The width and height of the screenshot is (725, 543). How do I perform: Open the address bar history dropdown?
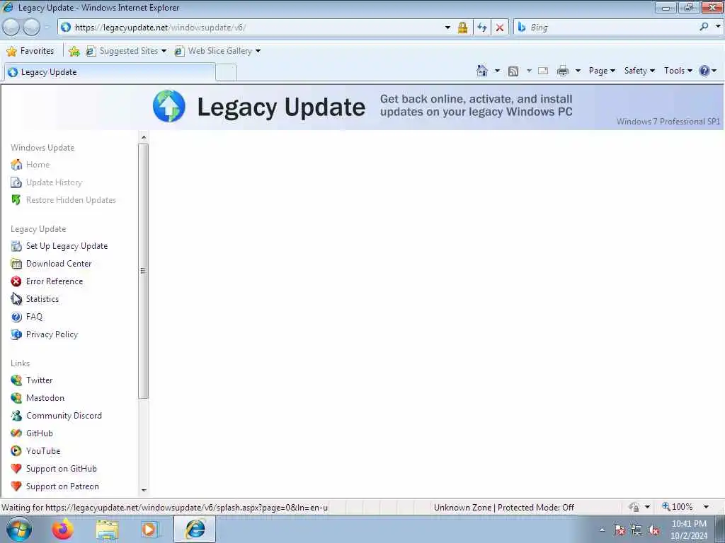447,28
